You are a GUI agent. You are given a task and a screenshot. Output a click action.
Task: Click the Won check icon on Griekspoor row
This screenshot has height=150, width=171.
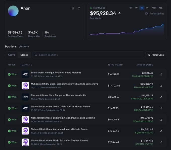pyautogui.click(x=9, y=108)
